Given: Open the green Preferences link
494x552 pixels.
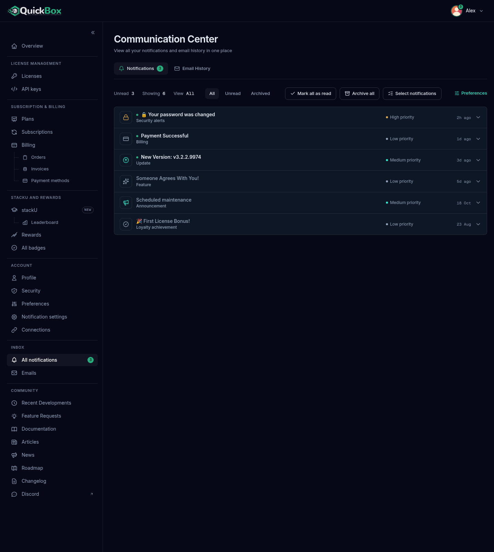Looking at the screenshot, I should [471, 93].
